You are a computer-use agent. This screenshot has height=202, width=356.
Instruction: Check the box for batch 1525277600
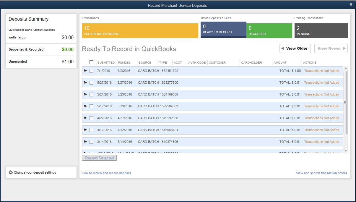click(x=91, y=83)
